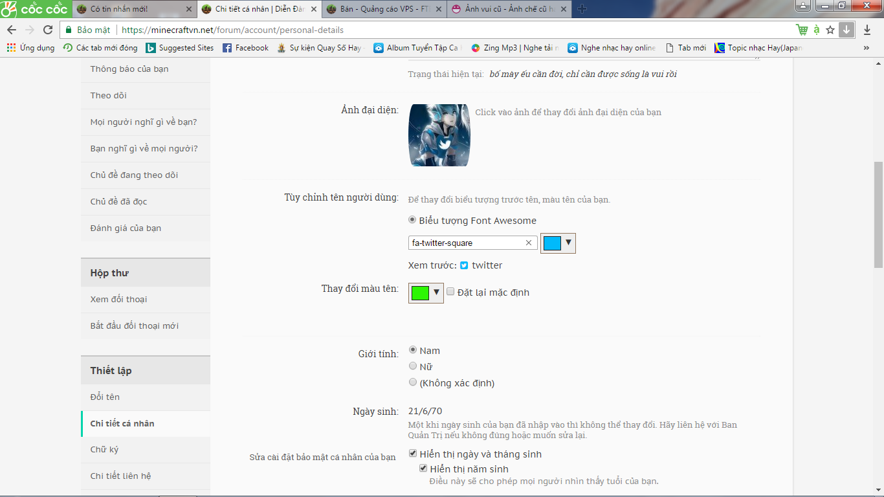Viewport: 884px width, 497px height.
Task: Switch to the Có tin nhắn mới! tab
Action: point(134,9)
